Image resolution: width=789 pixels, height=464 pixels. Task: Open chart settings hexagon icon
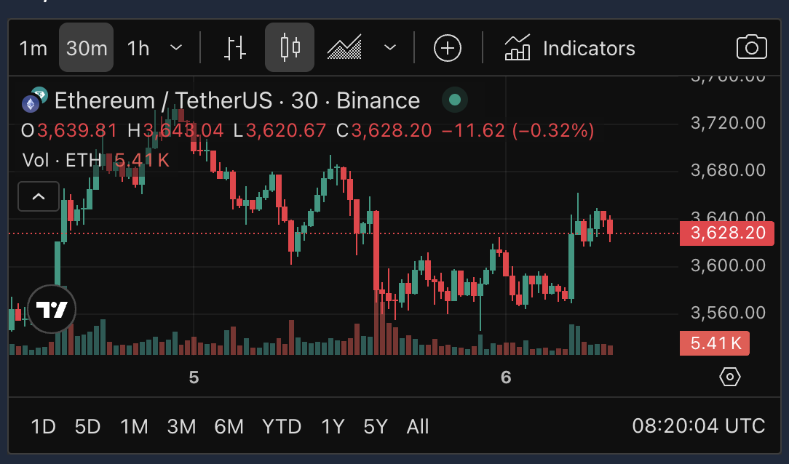(729, 377)
